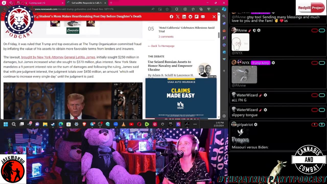The width and height of the screenshot is (327, 184).
Task: Open the 'brought by New York Attorney General Letitia James' link
Action: 58,57
